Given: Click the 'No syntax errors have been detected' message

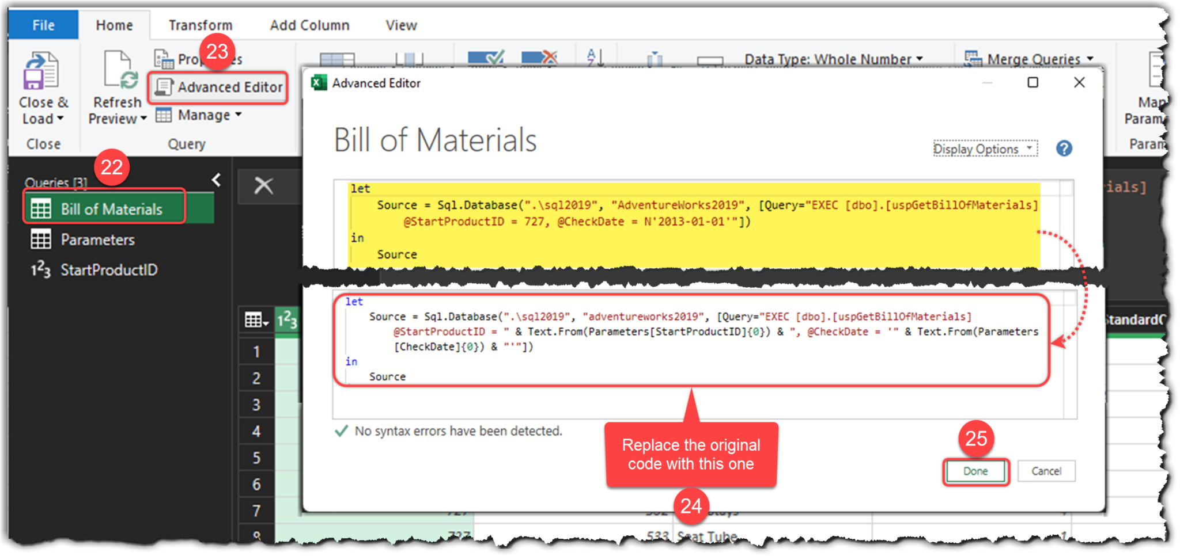Looking at the screenshot, I should tap(458, 431).
